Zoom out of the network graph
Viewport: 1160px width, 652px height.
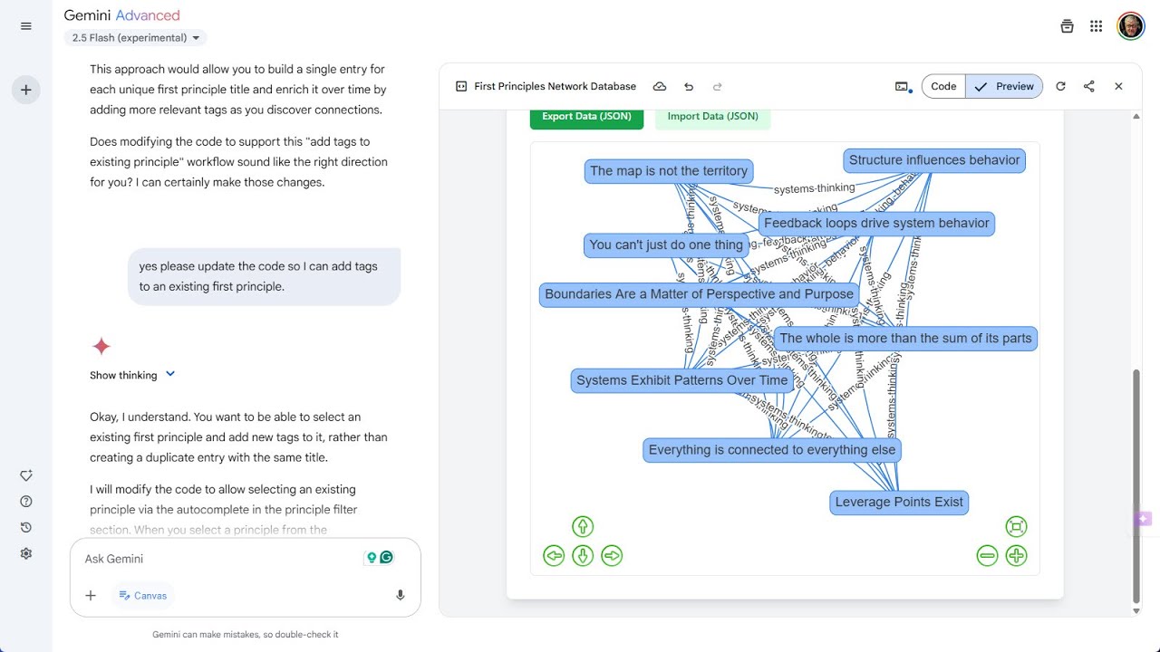(x=987, y=555)
